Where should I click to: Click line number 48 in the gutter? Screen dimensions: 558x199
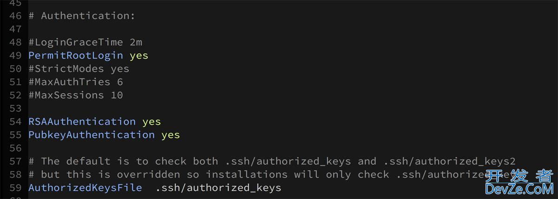pos(15,42)
